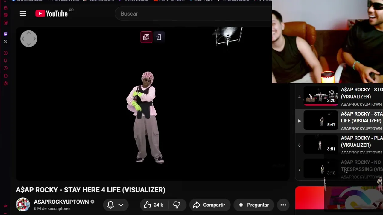
Task: Click the sidebar icon with letter M
Action: (x=6, y=23)
